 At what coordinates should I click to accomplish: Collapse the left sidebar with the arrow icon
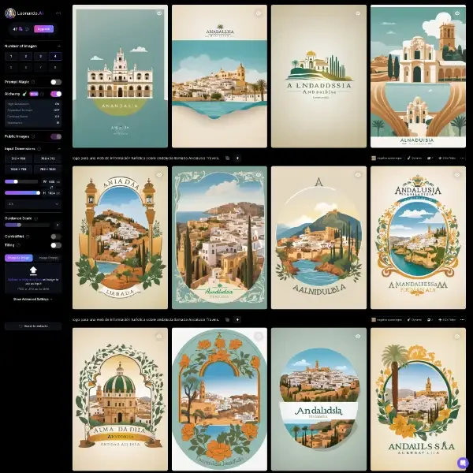58,13
